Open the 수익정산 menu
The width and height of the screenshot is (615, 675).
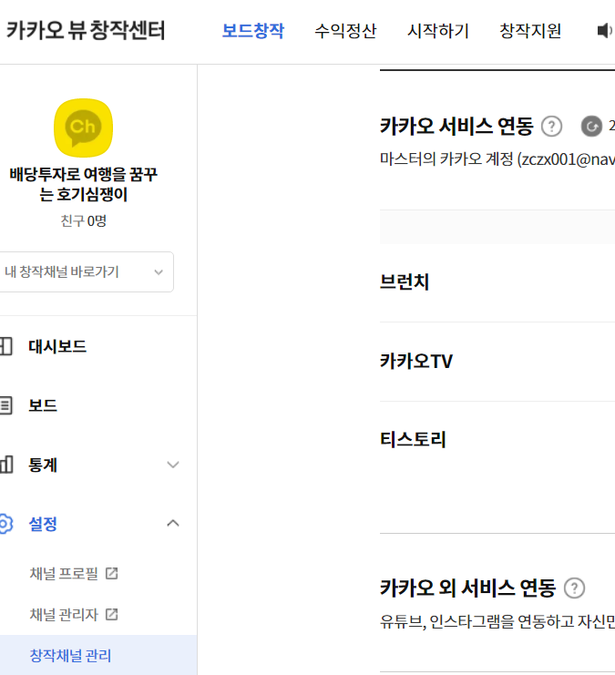(x=345, y=31)
